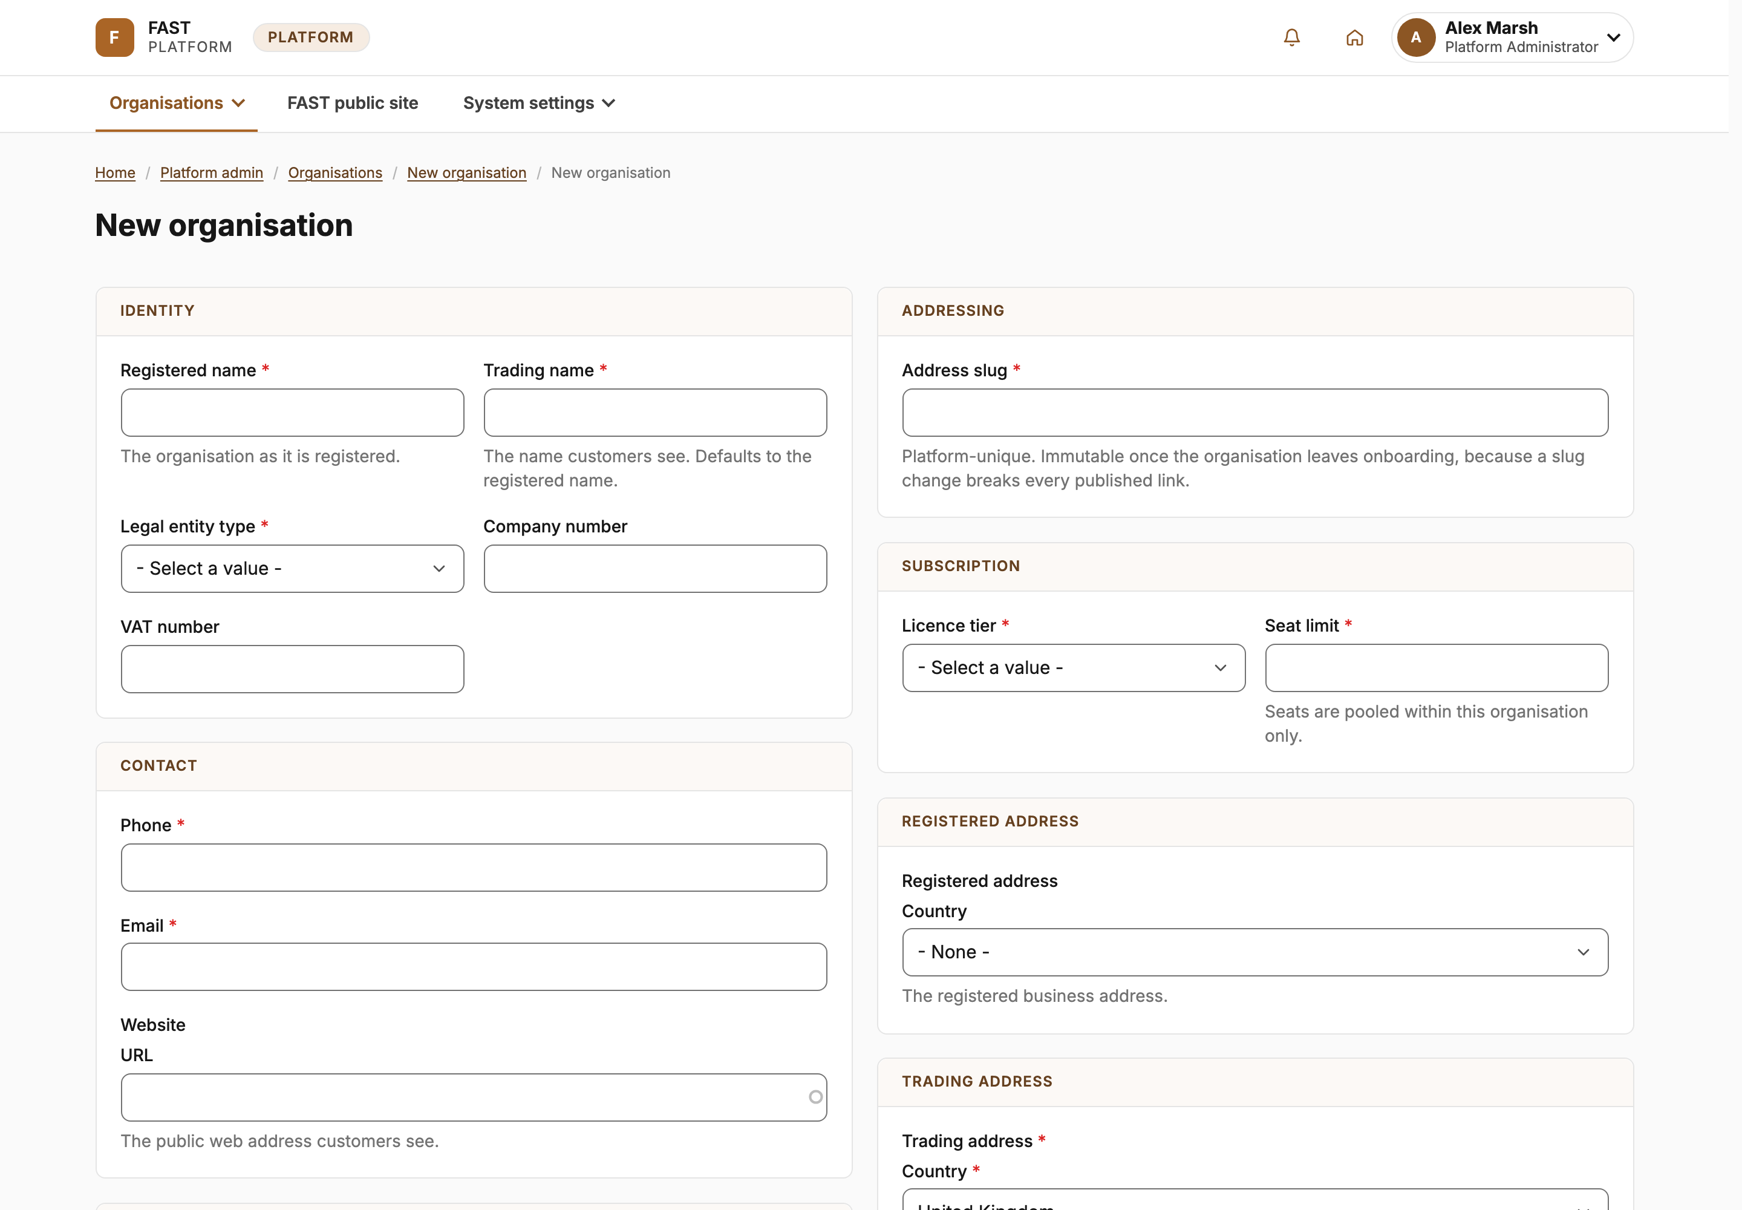The image size is (1742, 1210).
Task: Focus the Registered name field
Action: [x=293, y=413]
